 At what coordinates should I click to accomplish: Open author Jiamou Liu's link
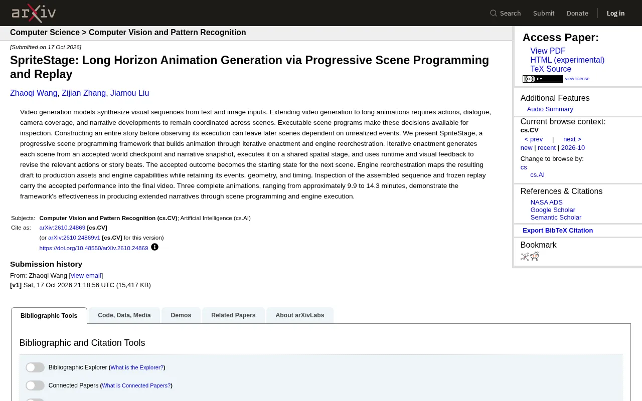click(x=129, y=93)
